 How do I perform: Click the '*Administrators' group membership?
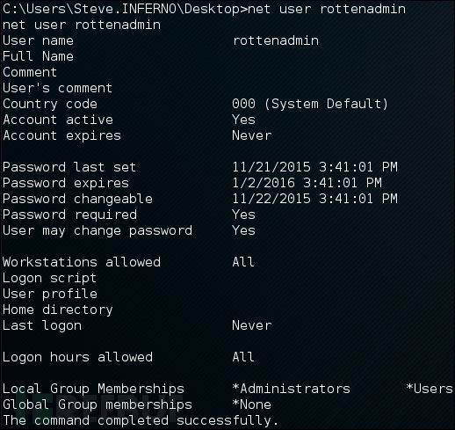click(292, 389)
